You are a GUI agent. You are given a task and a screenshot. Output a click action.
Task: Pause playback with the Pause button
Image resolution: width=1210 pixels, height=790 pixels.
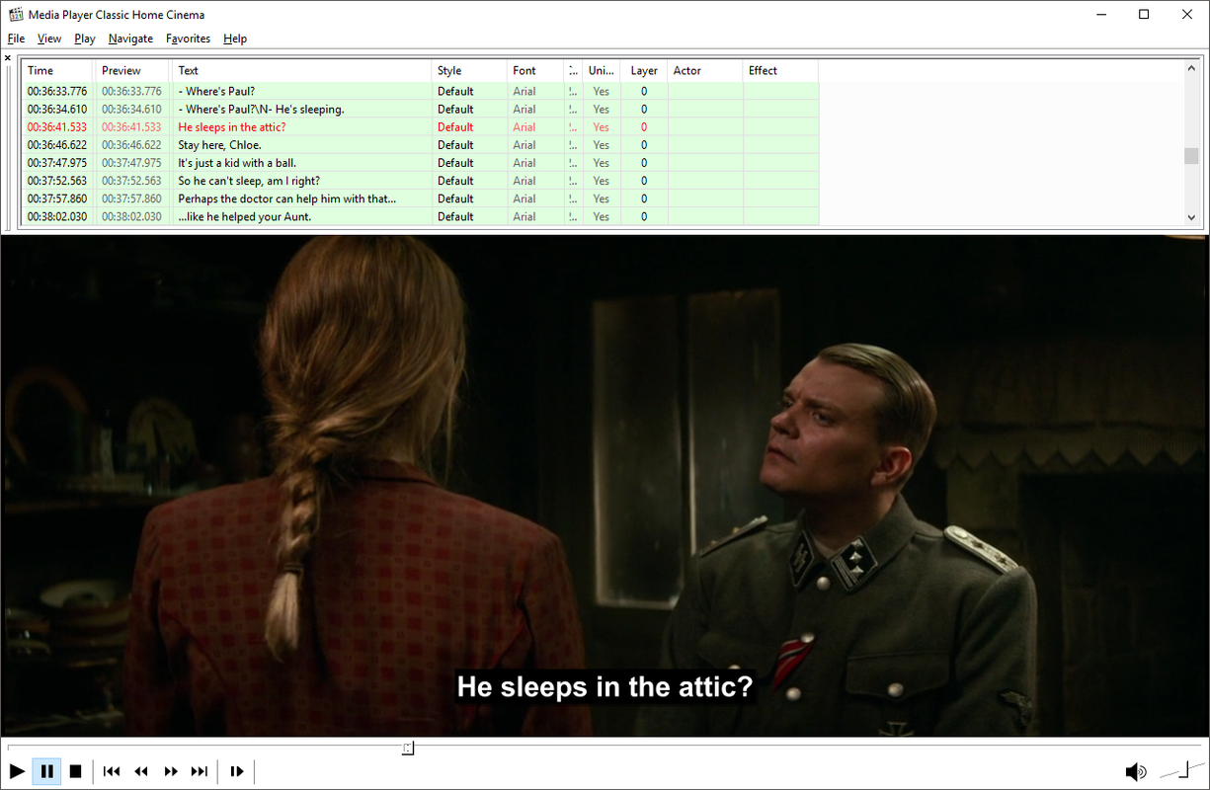coord(46,771)
